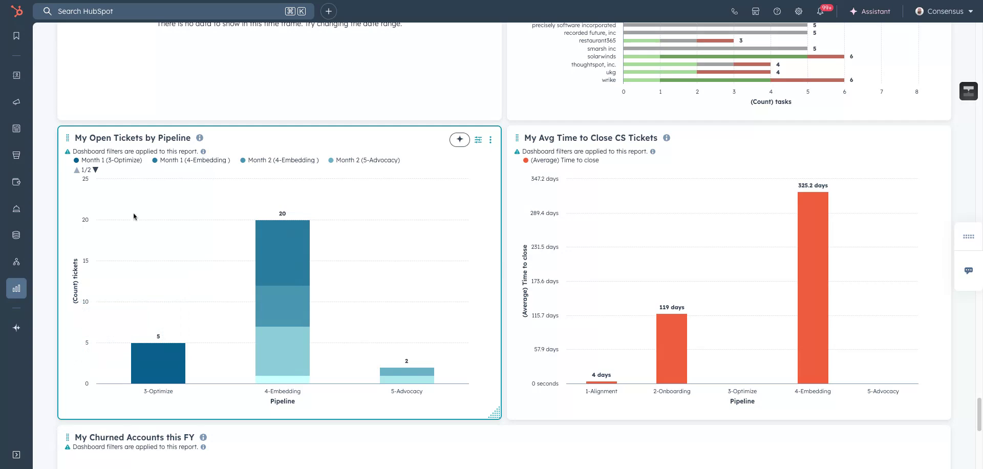Open three-dot menu on Open Tickets report

point(490,140)
